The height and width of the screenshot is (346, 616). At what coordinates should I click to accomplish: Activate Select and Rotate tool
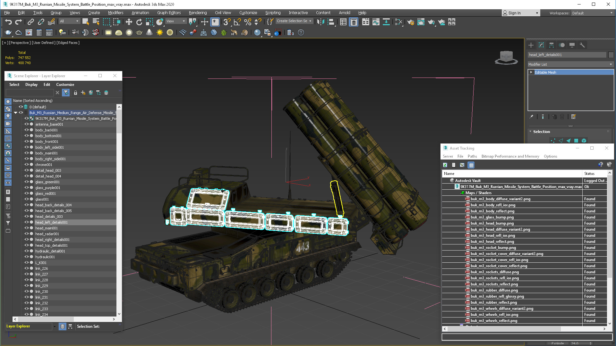point(139,22)
